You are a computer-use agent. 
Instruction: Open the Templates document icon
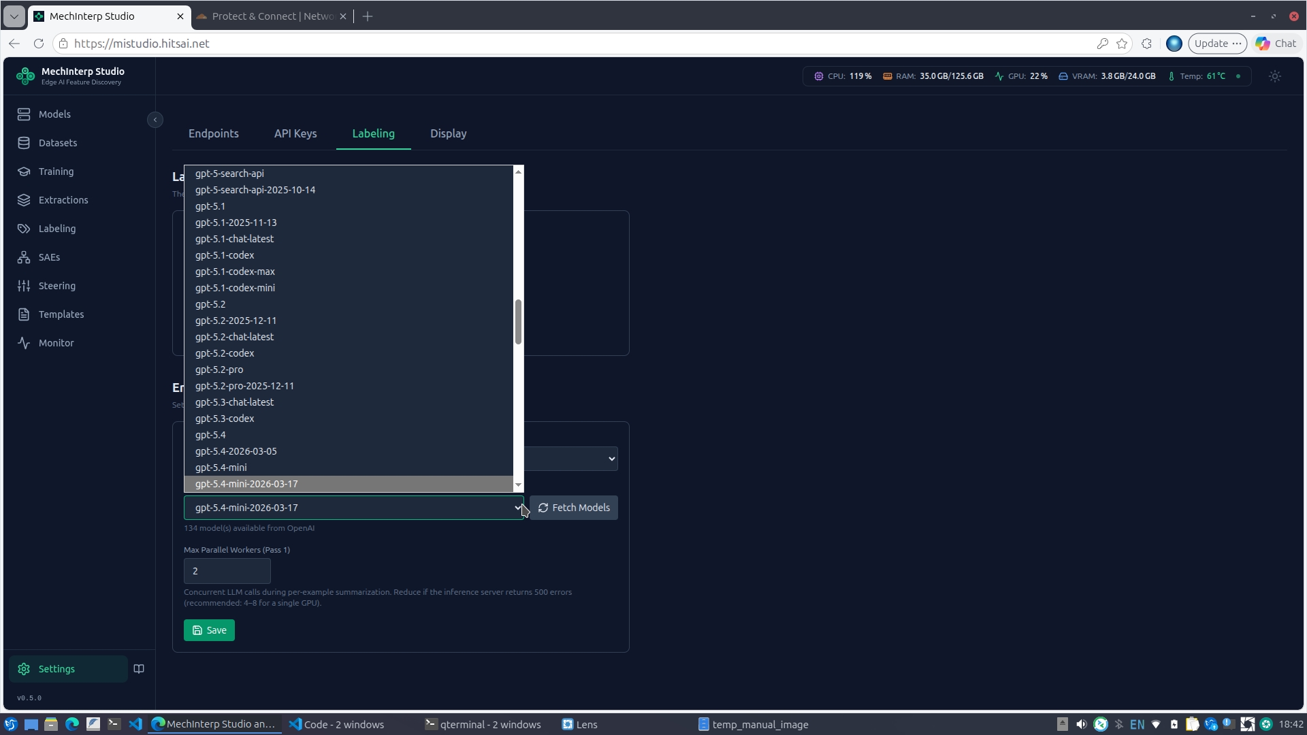pyautogui.click(x=24, y=314)
